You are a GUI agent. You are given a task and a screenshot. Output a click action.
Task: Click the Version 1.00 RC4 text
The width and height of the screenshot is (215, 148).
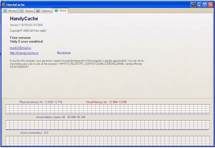pyautogui.click(x=26, y=25)
